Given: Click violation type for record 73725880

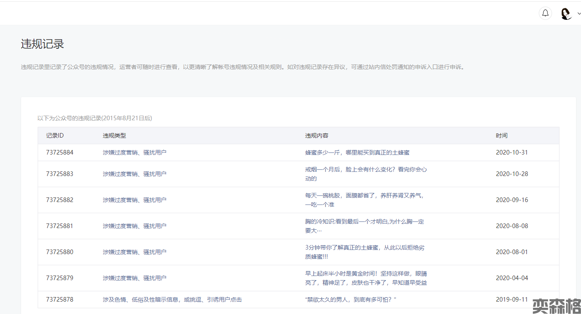Looking at the screenshot, I should pyautogui.click(x=134, y=252).
